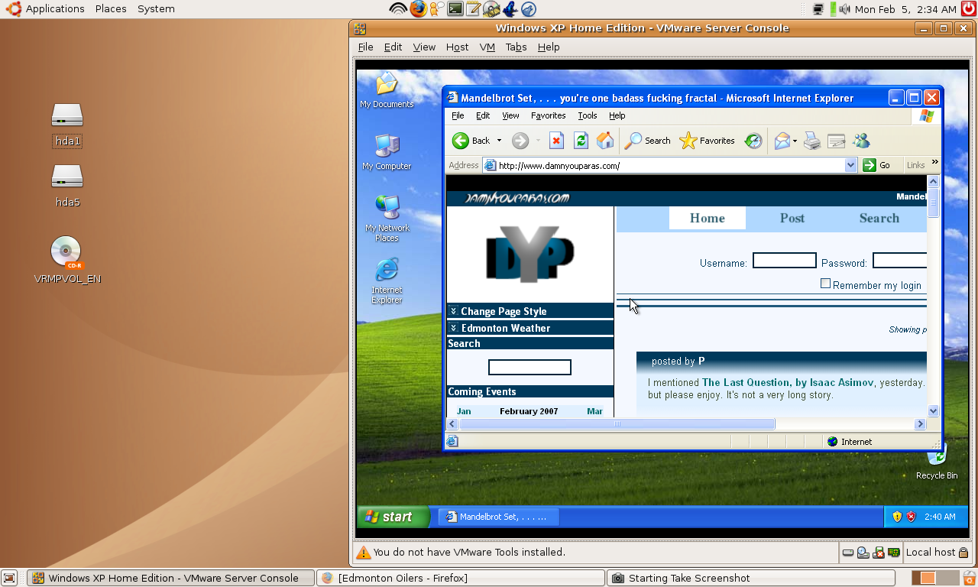Viewport: 978px width, 587px height.
Task: Open the VMware console Host menu
Action: [457, 47]
